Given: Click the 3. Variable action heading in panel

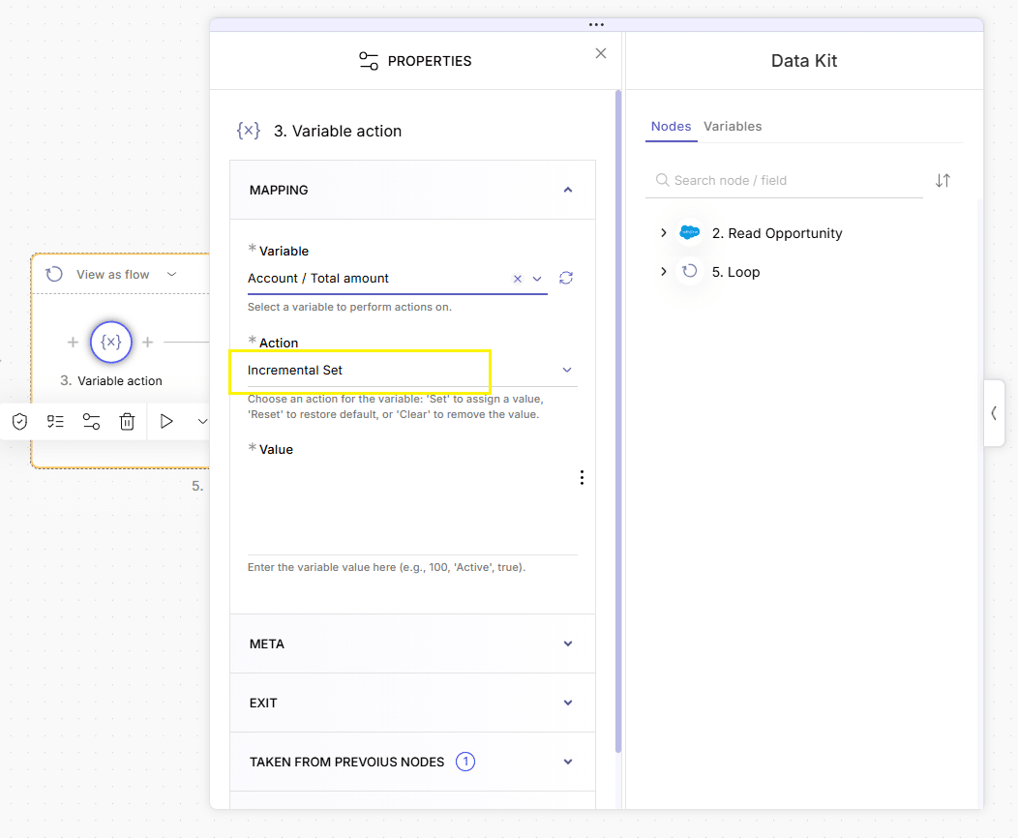Looking at the screenshot, I should [x=338, y=132].
